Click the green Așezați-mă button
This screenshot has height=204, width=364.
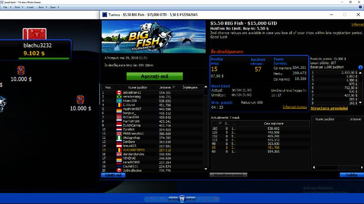[x=155, y=76]
